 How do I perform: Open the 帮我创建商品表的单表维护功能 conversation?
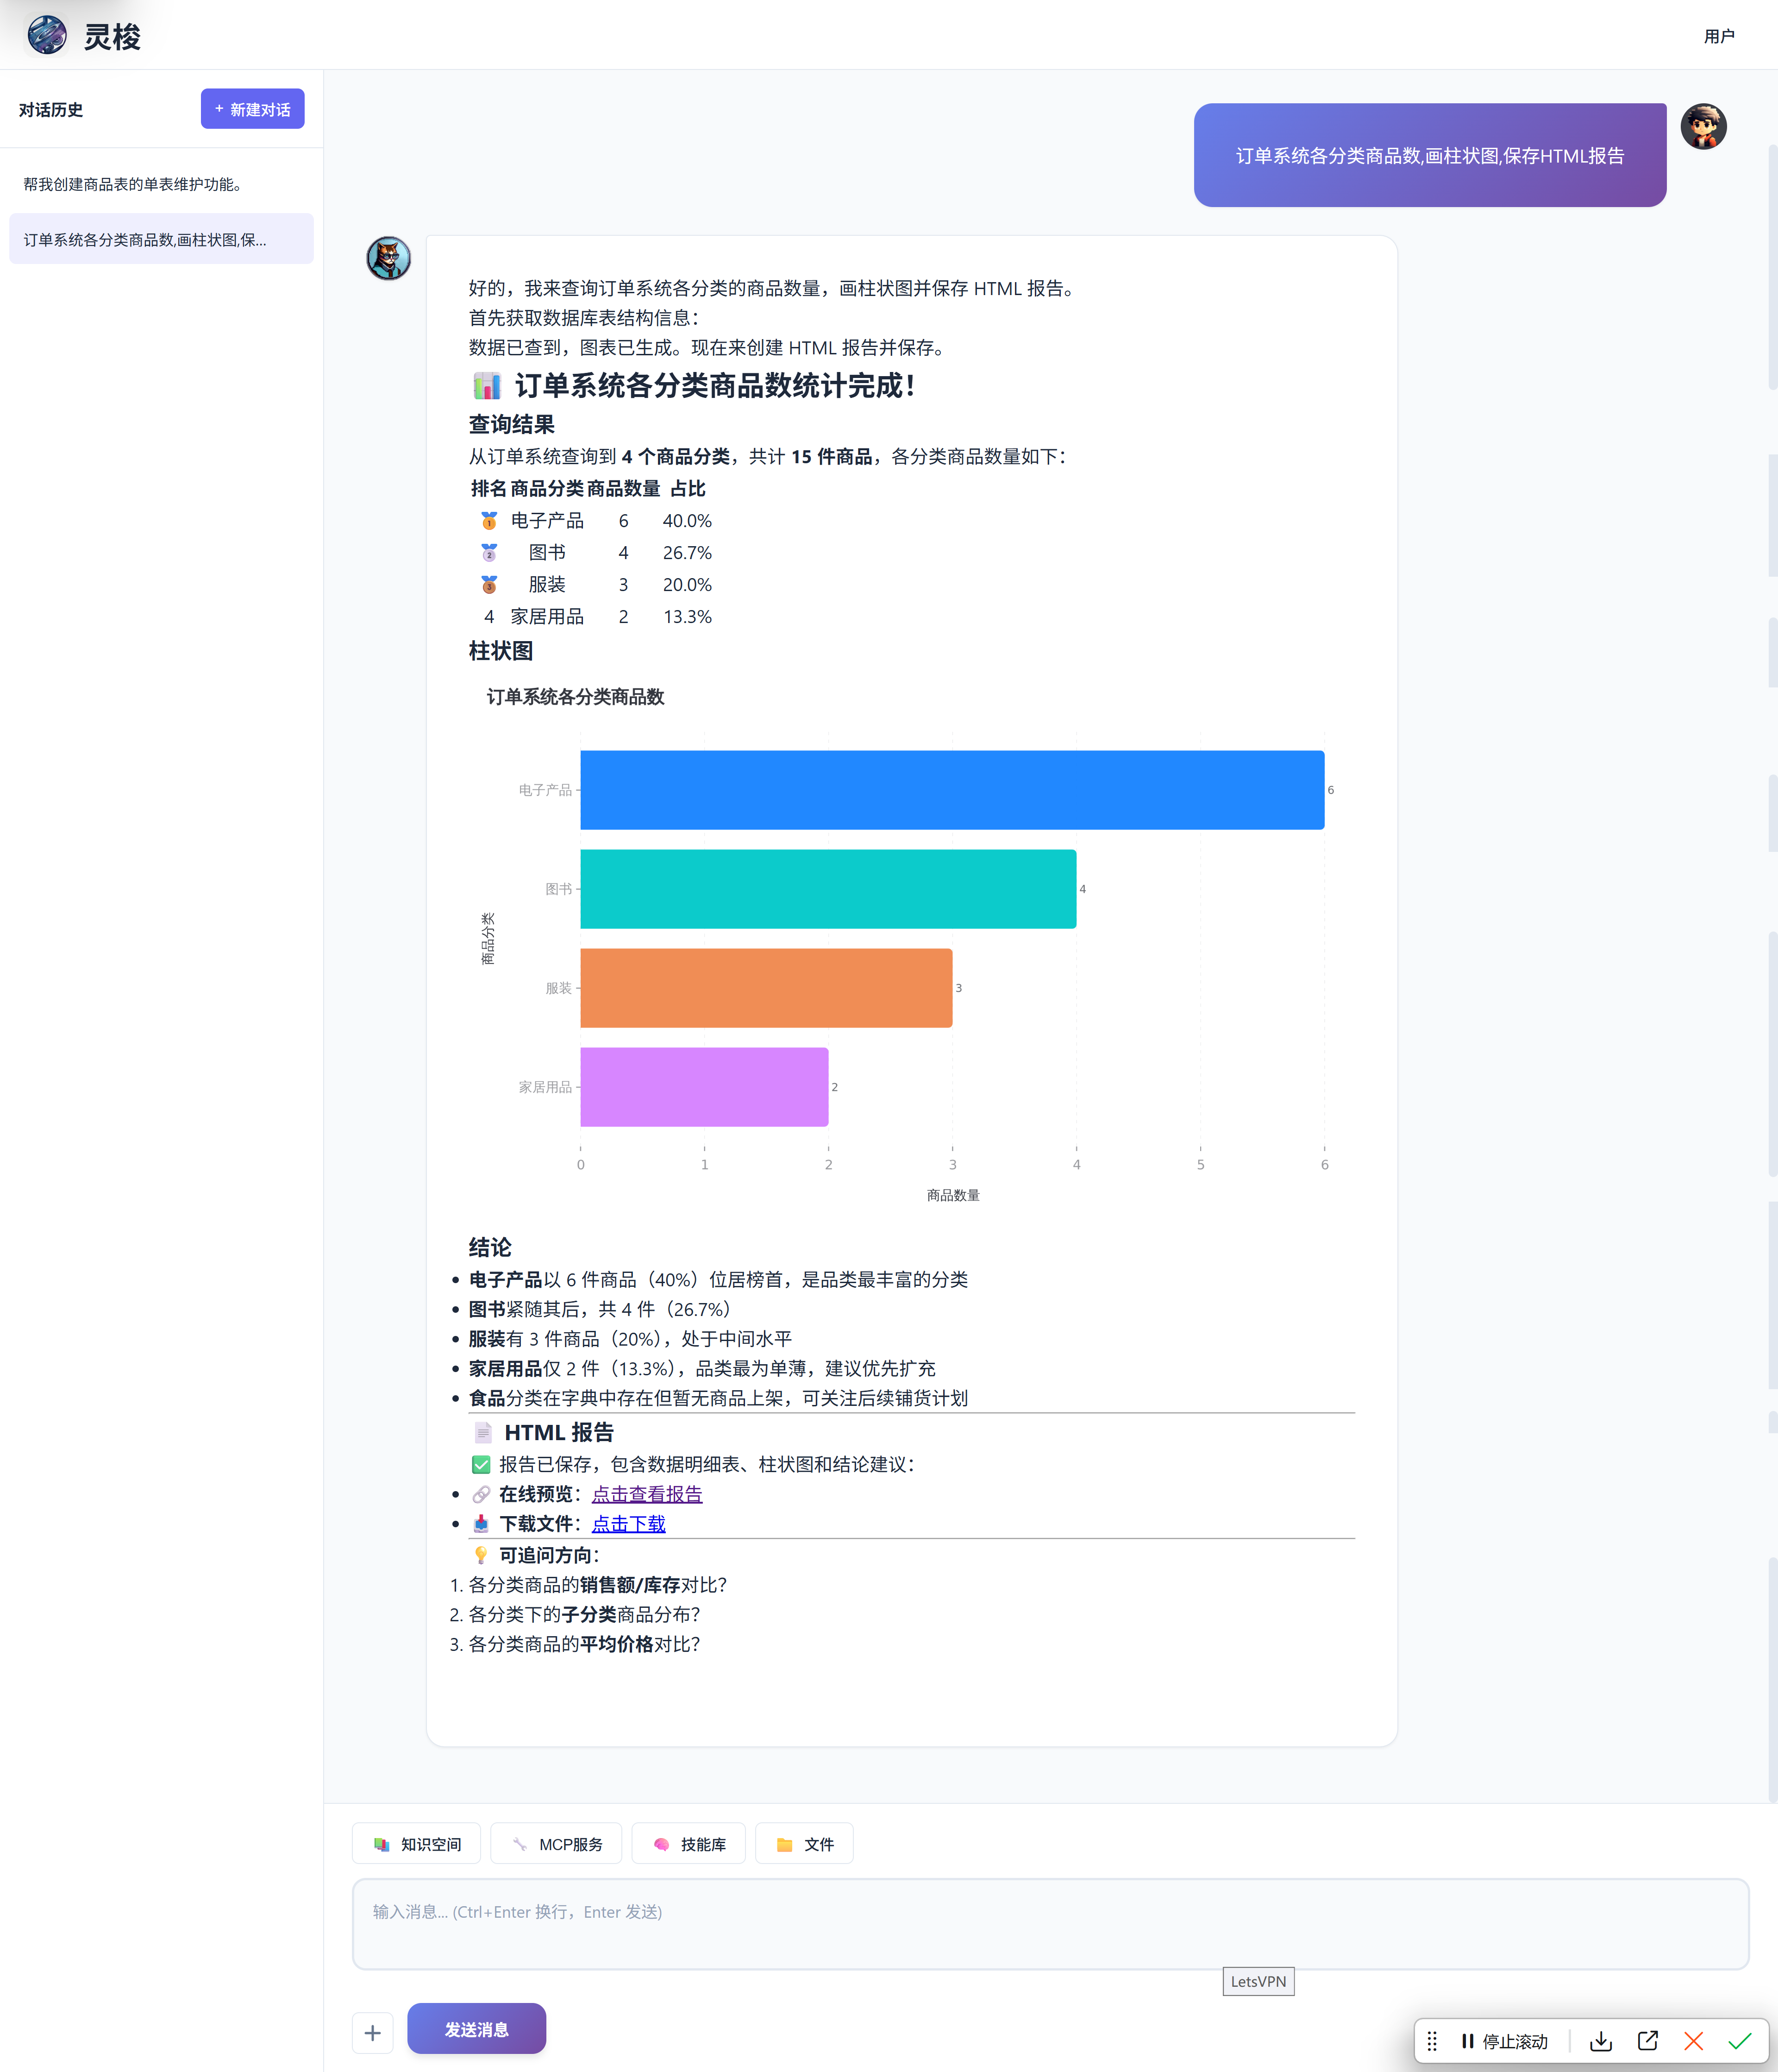click(161, 184)
